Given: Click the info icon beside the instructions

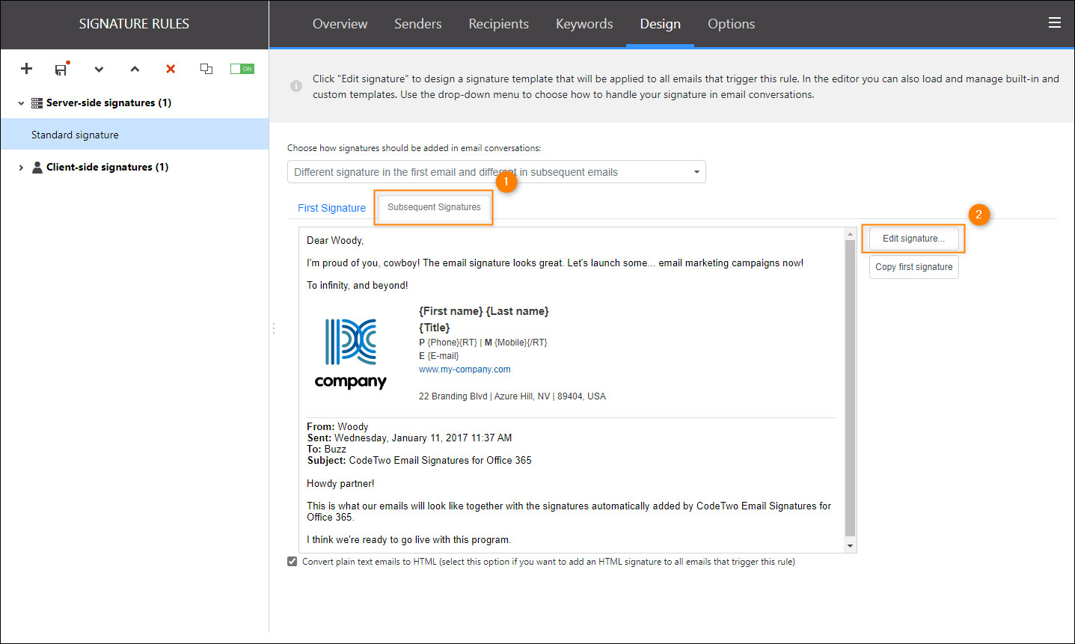Looking at the screenshot, I should click(x=295, y=86).
